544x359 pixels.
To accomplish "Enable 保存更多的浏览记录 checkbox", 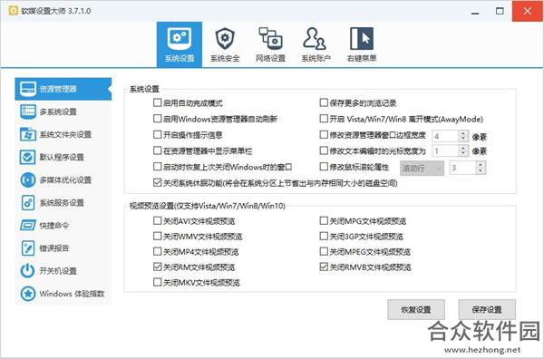I will 324,102.
